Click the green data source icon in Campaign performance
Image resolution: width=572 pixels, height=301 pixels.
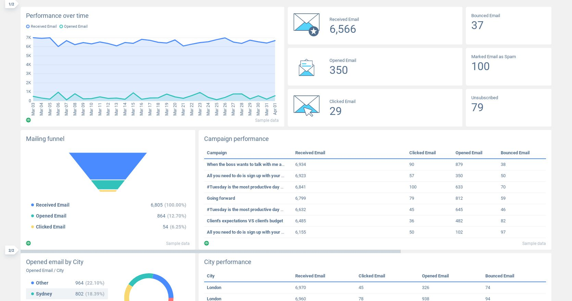(207, 243)
